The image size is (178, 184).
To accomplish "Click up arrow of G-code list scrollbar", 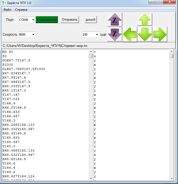I will pyautogui.click(x=91, y=51).
